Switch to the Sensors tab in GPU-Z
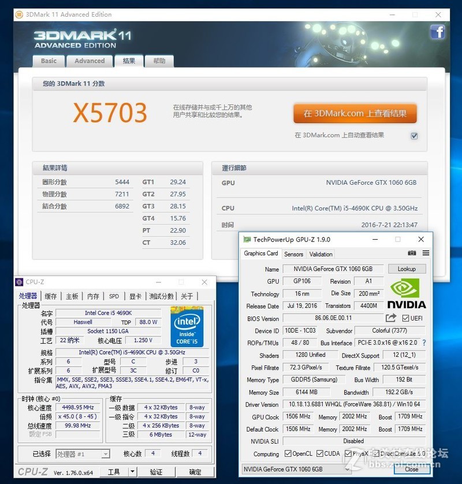Image resolution: width=462 pixels, height=484 pixels. [x=294, y=254]
